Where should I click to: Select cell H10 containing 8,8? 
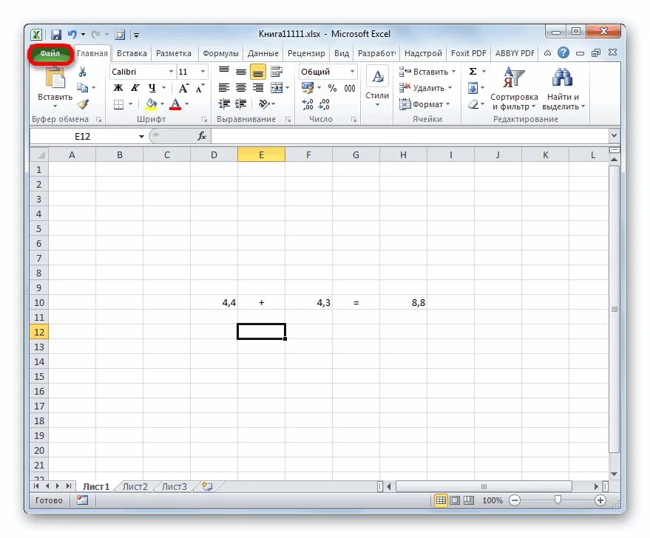coord(403,303)
